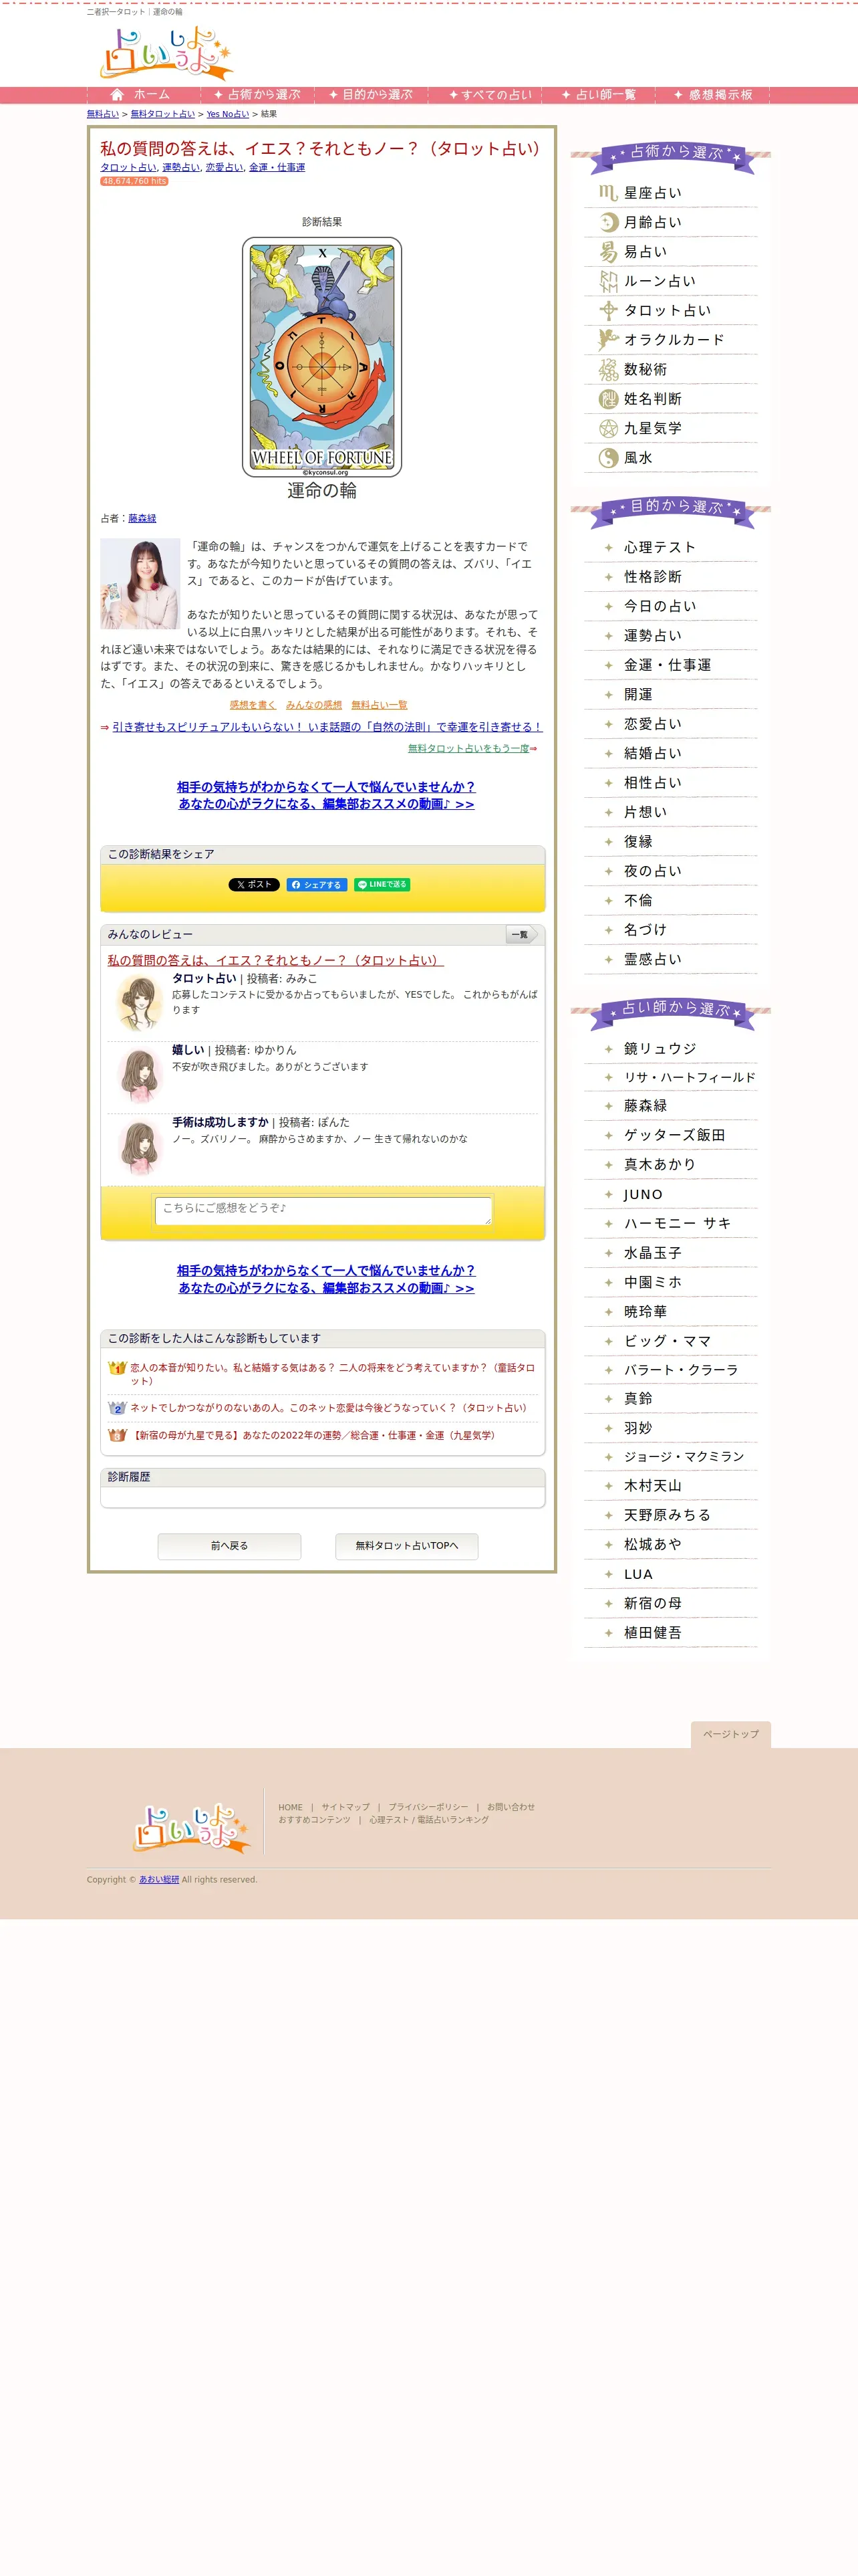This screenshot has height=2576, width=858.
Task: Click the 無料占い一覧 link below the result
Action: [x=380, y=705]
